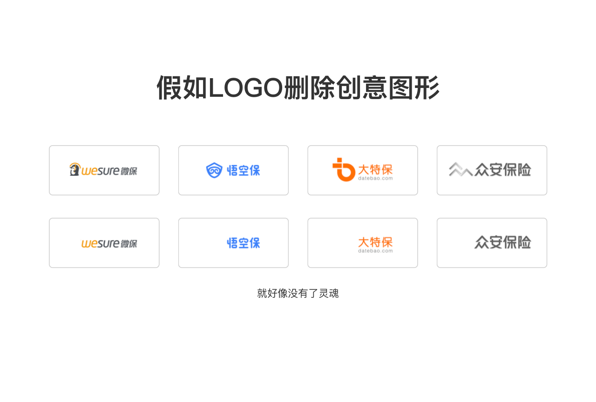
Task: Select the bottom 众安保险 text-only card
Action: [492, 243]
